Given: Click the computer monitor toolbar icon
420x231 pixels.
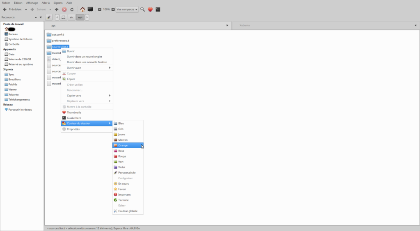Looking at the screenshot, I should [x=90, y=9].
